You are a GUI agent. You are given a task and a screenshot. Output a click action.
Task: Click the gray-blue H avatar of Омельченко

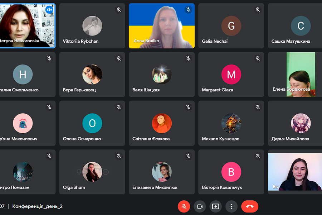click(x=23, y=74)
